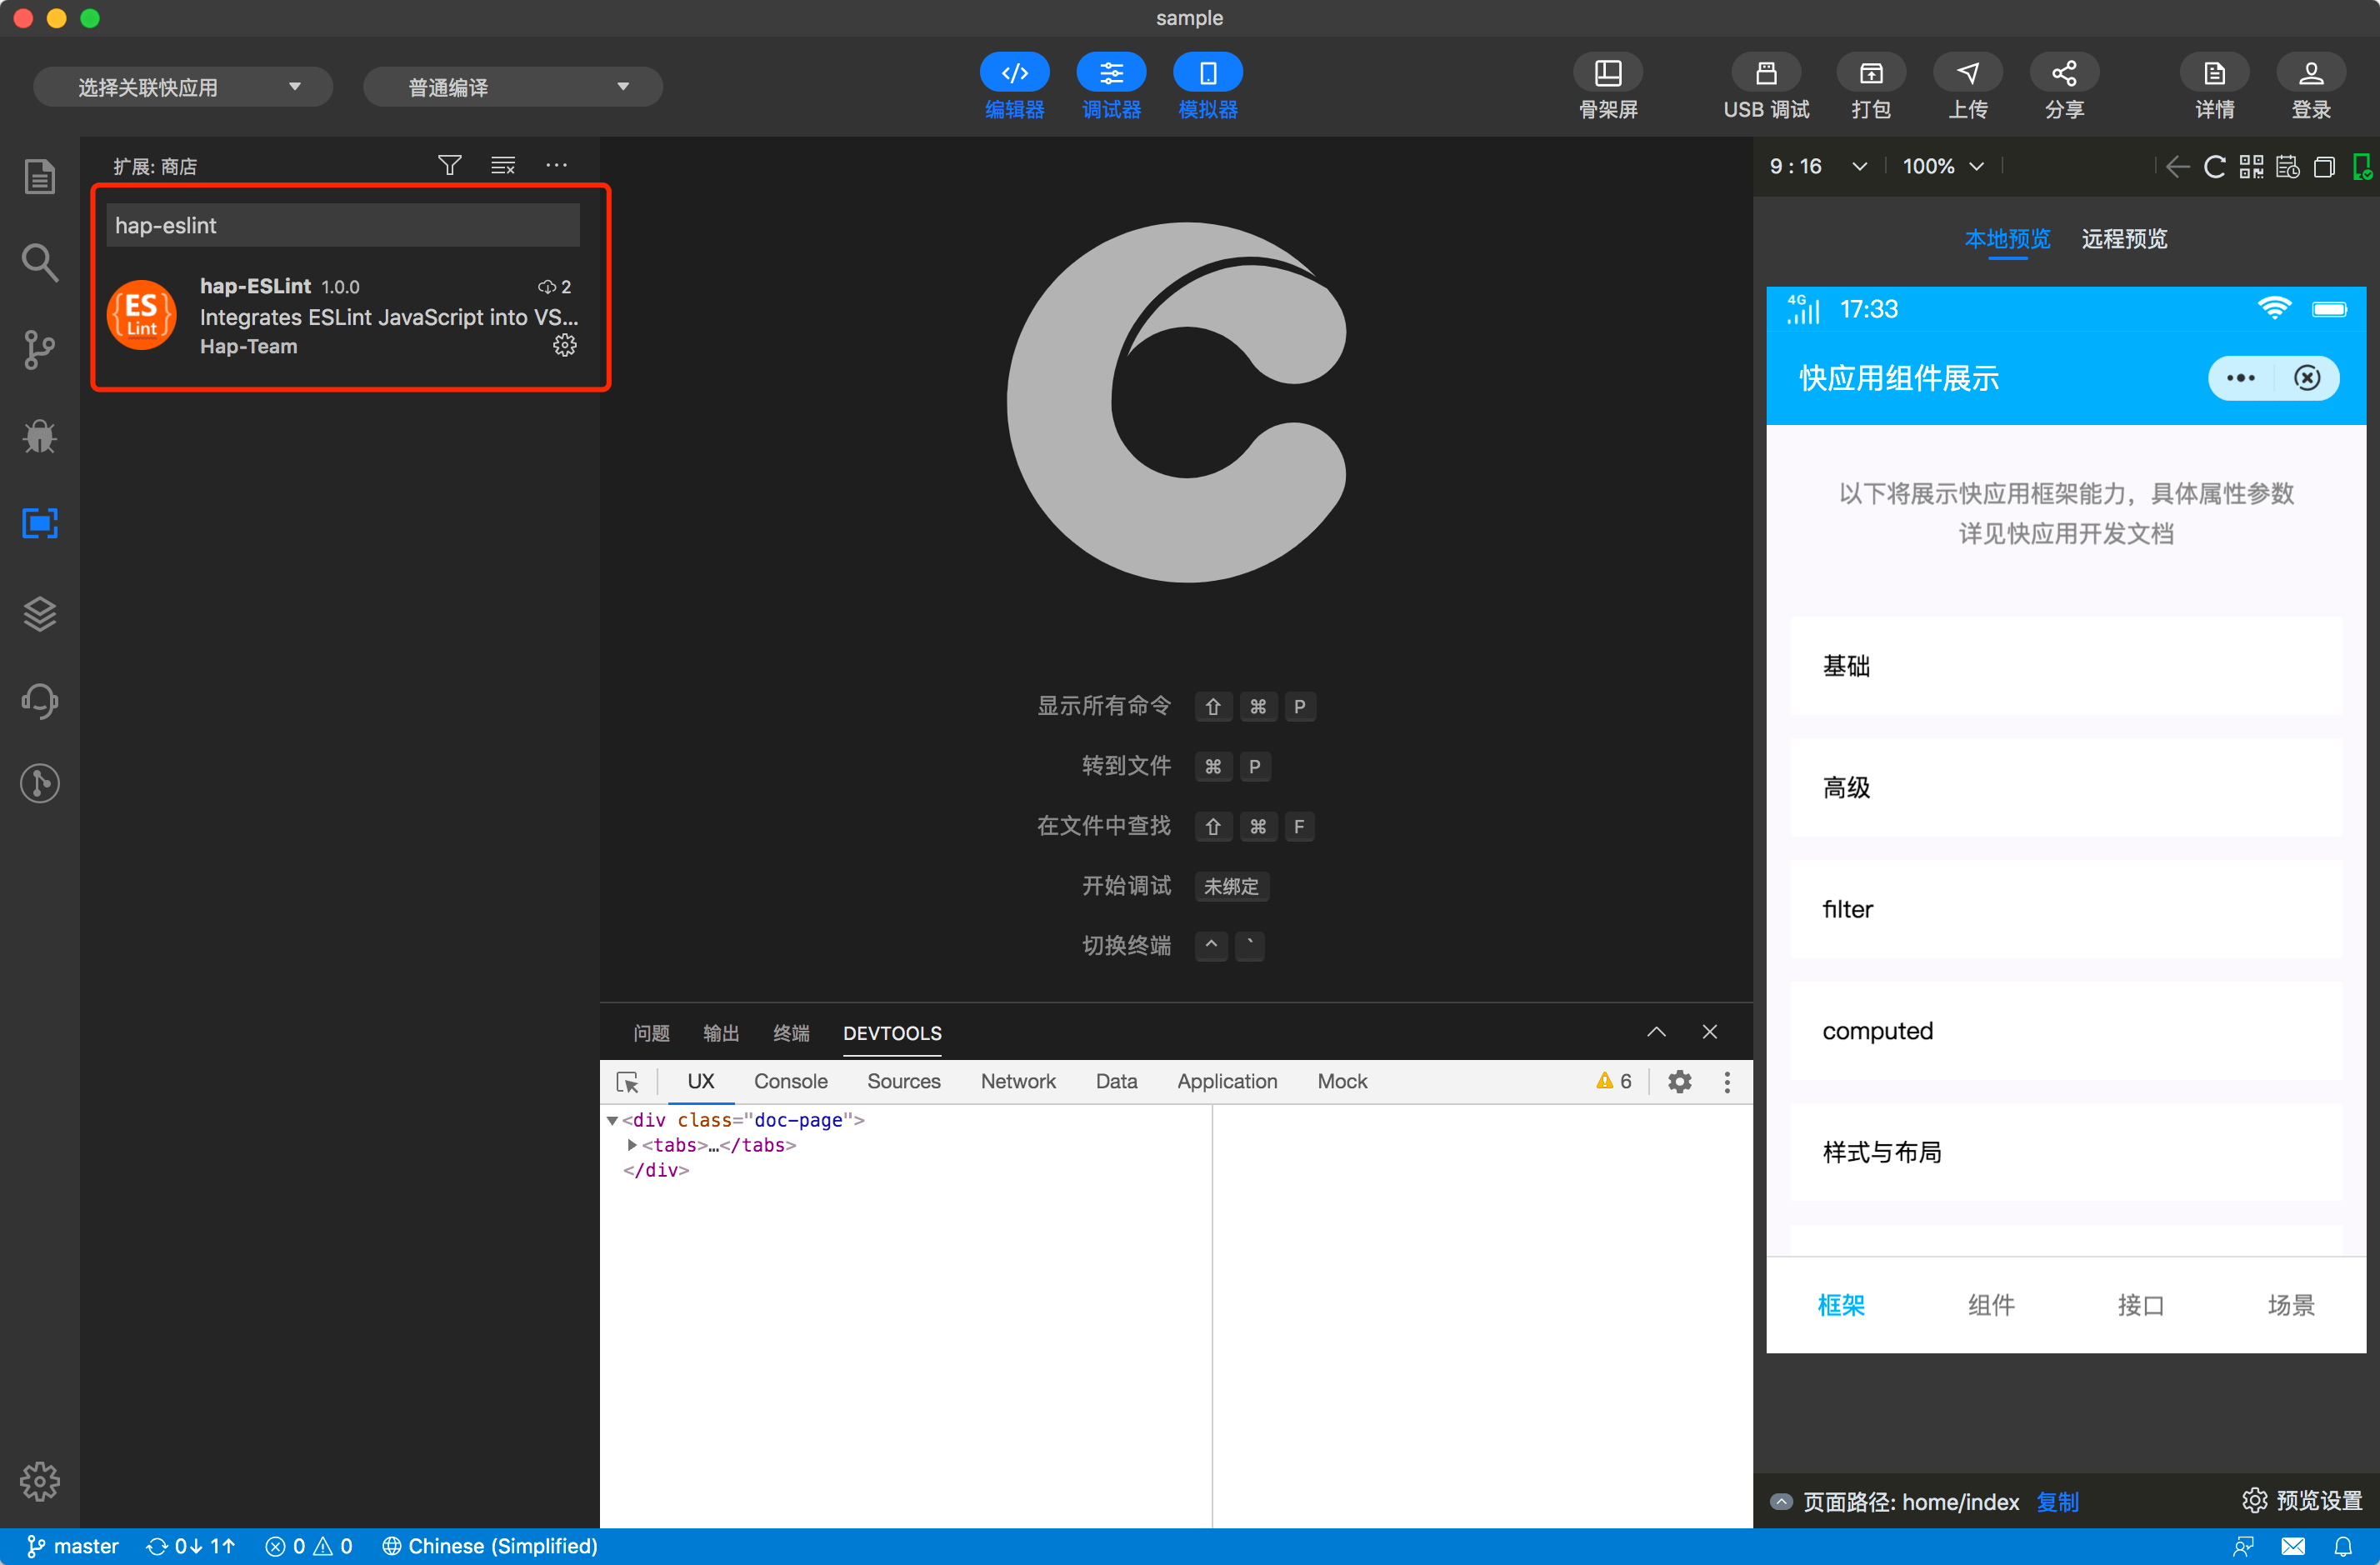The height and width of the screenshot is (1565, 2380).
Task: Click the 复制 copy page path link
Action: pos(2057,1502)
